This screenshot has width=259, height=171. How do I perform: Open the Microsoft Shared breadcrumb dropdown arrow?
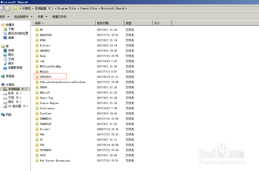(x=126, y=8)
